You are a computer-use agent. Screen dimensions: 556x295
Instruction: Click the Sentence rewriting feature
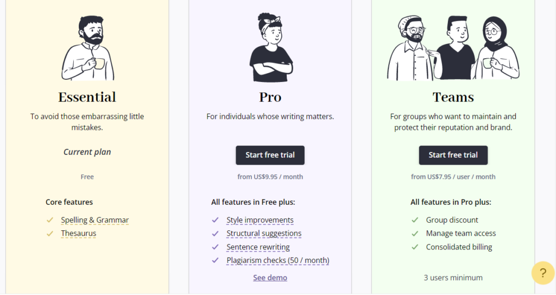point(258,247)
